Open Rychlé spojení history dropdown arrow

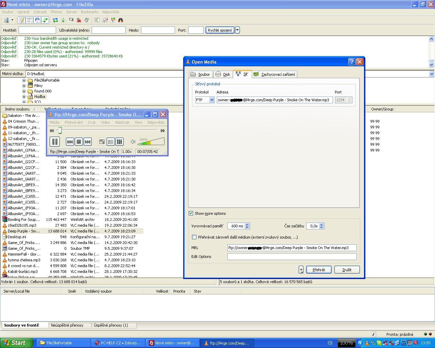(237, 30)
